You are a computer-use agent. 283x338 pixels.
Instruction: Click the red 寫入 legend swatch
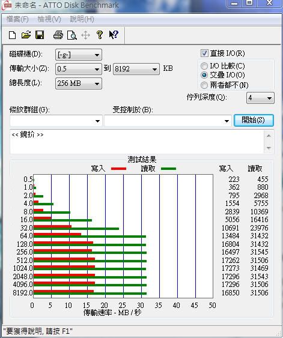pos(118,169)
